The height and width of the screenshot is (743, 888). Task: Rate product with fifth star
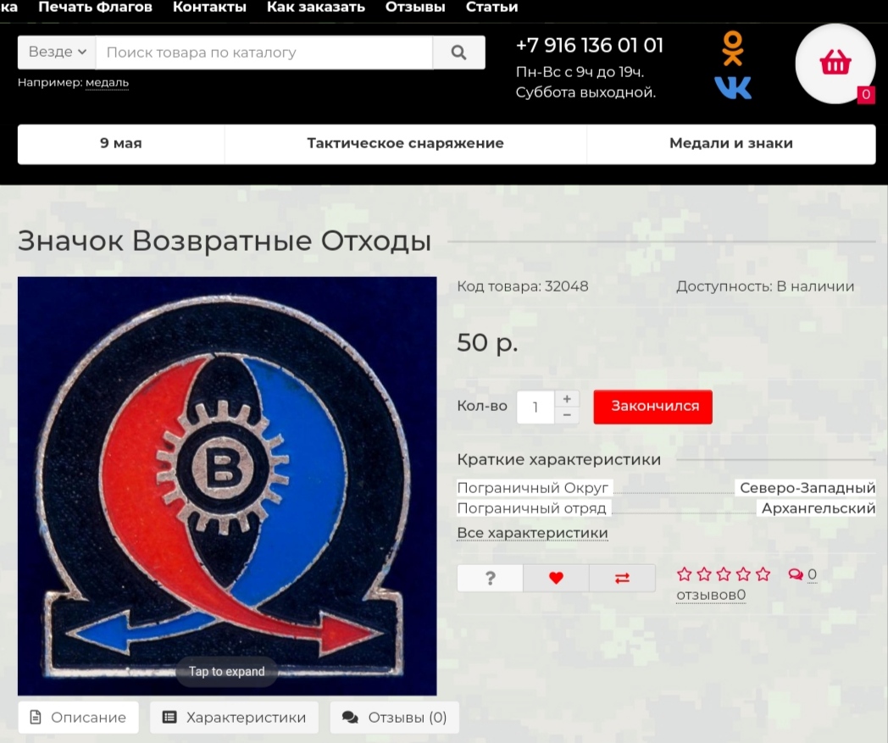click(x=763, y=574)
